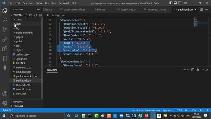Open the Help menu
The image size is (211, 119).
tap(75, 3)
